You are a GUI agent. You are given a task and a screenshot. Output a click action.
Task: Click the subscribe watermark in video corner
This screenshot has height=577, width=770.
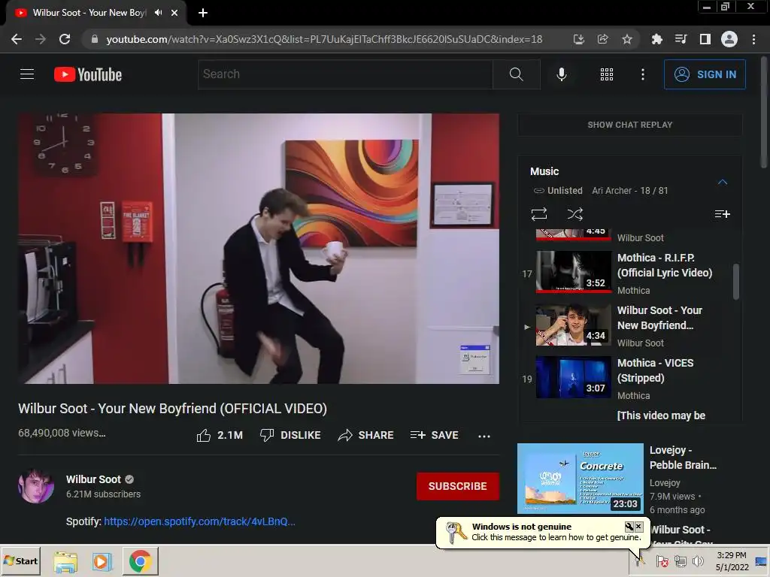click(x=475, y=360)
